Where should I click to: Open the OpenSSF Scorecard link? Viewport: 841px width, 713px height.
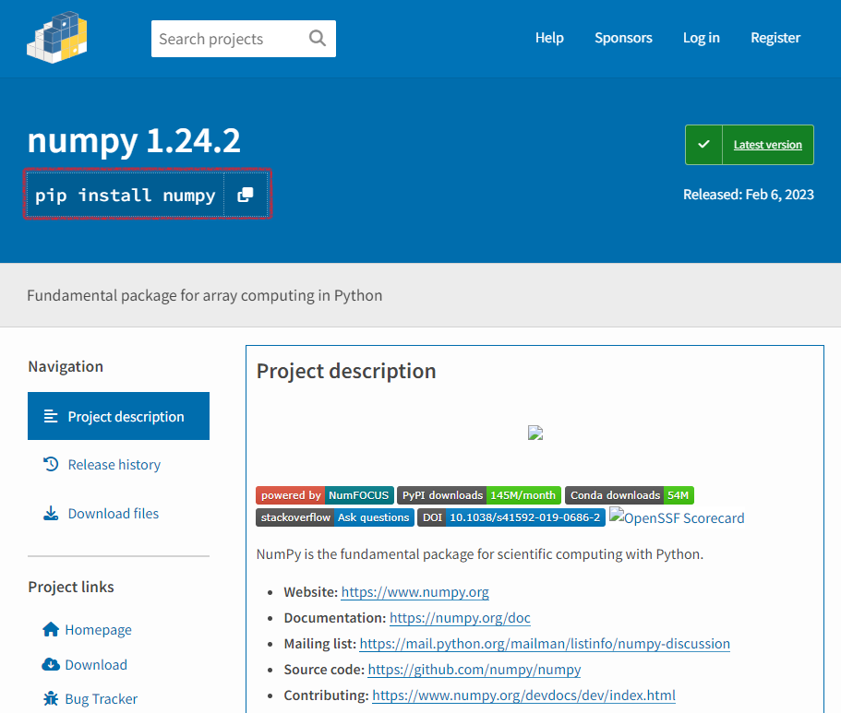point(677,517)
